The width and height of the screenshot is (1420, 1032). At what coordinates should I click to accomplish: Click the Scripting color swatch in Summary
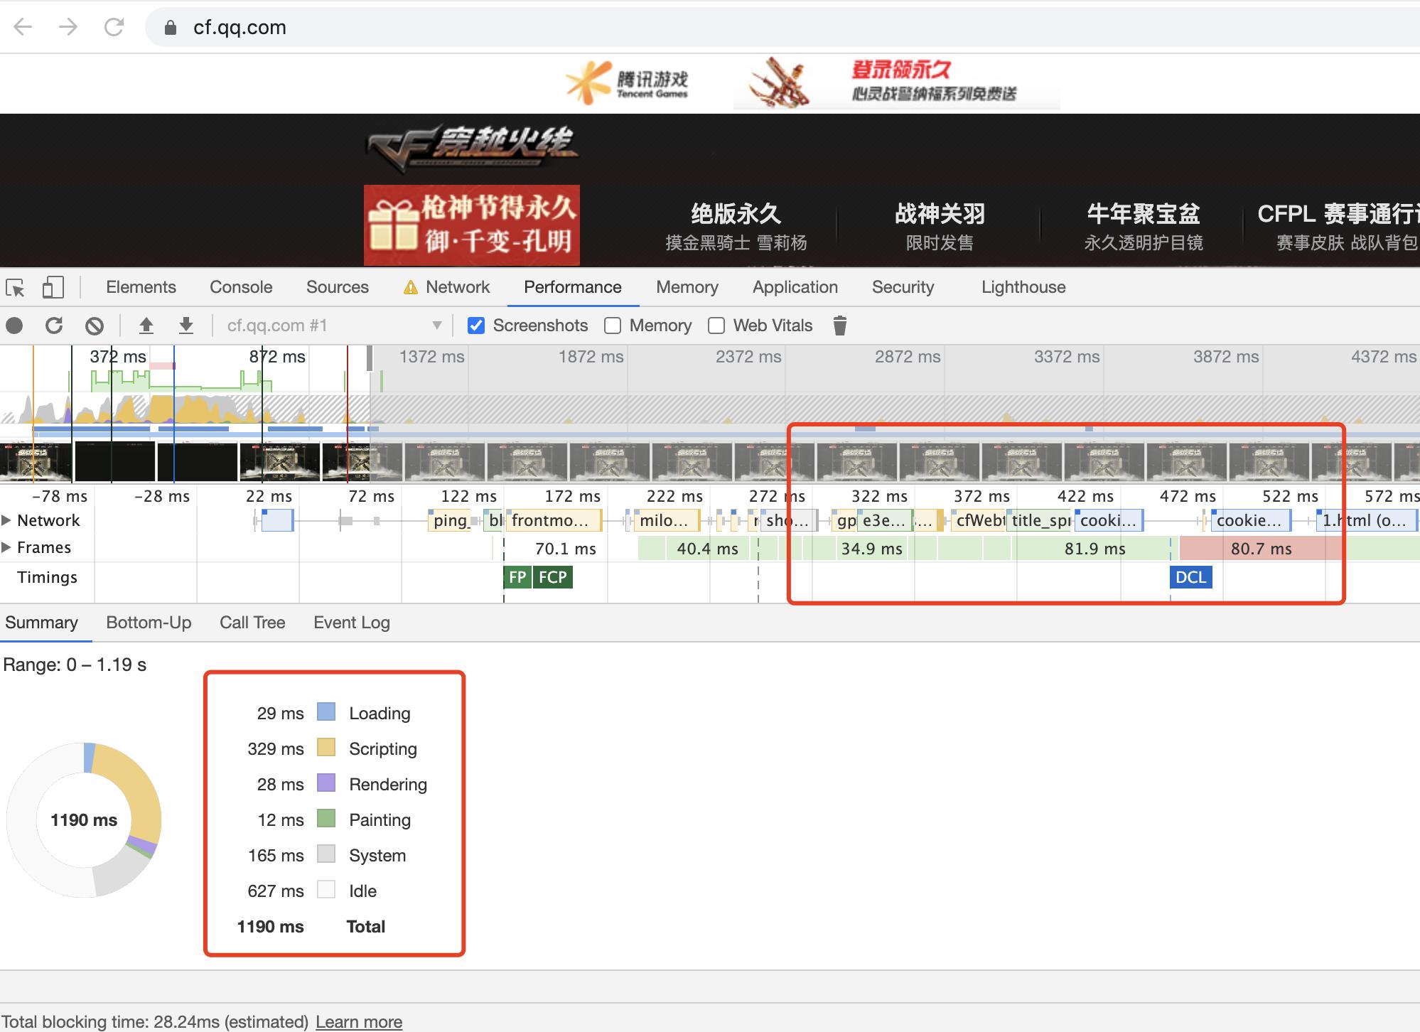[326, 748]
